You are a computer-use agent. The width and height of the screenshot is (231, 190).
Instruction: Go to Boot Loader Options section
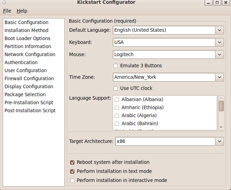click(27, 38)
